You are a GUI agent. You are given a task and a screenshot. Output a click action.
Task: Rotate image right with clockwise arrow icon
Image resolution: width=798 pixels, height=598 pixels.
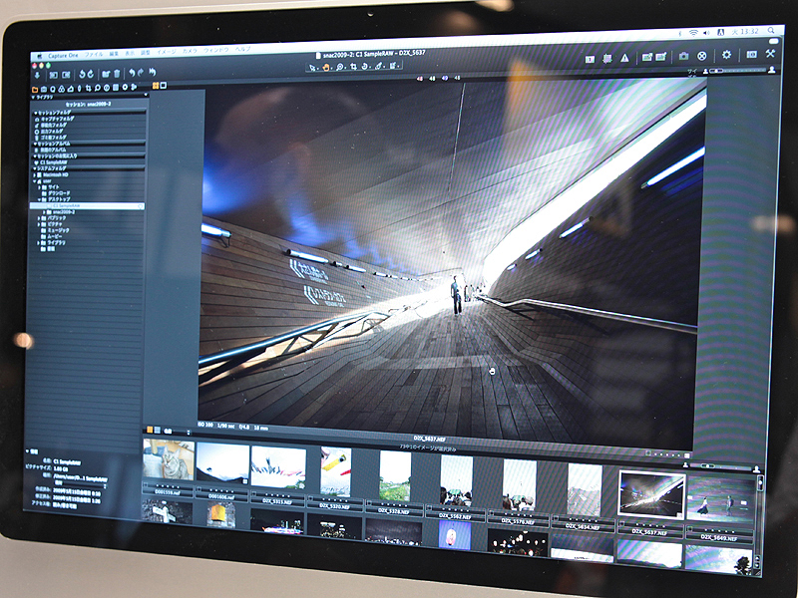[90, 74]
